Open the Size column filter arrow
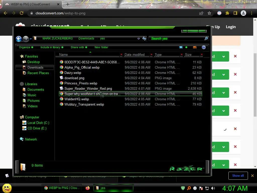The height and width of the screenshot is (193, 257). [202, 55]
